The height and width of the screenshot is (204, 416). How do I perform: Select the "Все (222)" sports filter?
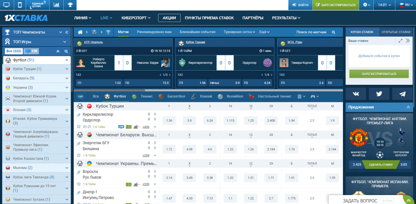(x=13, y=51)
